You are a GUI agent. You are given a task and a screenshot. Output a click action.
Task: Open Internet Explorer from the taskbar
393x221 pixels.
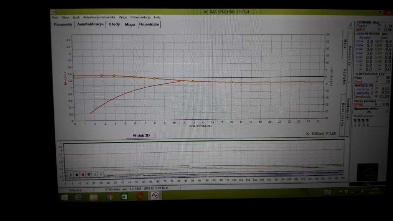click(x=78, y=197)
